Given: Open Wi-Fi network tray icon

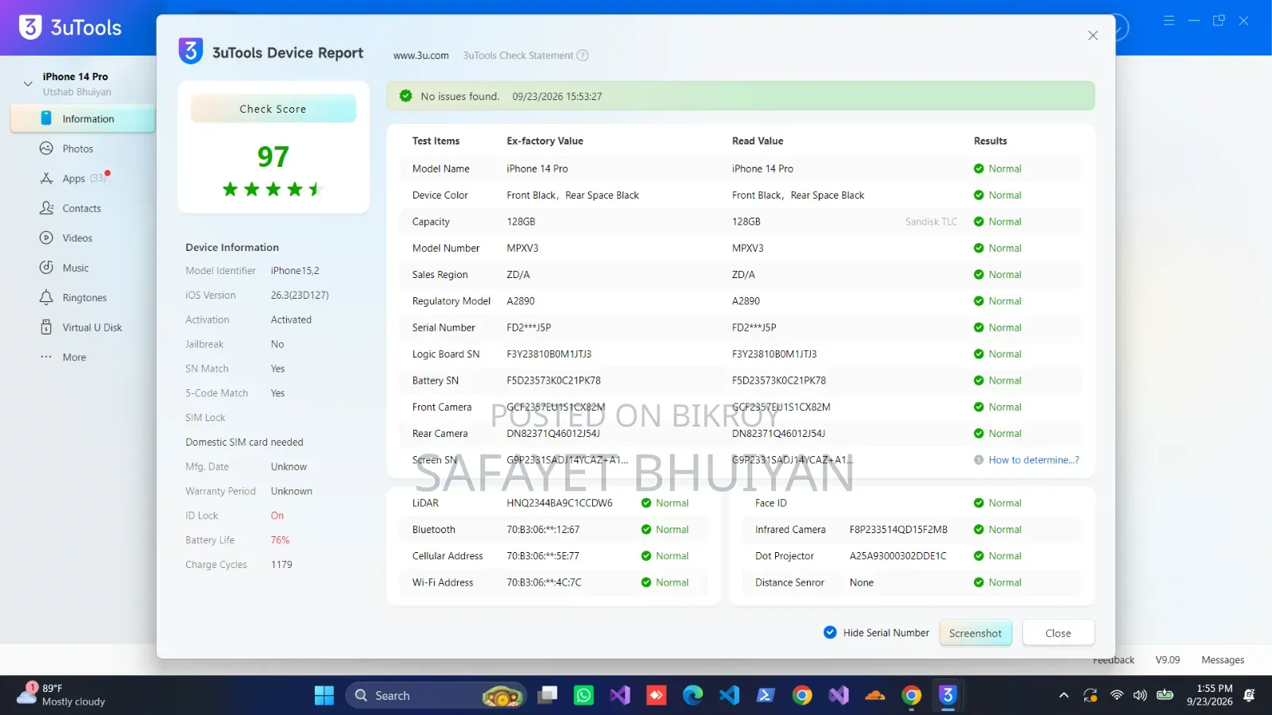Looking at the screenshot, I should 1117,696.
